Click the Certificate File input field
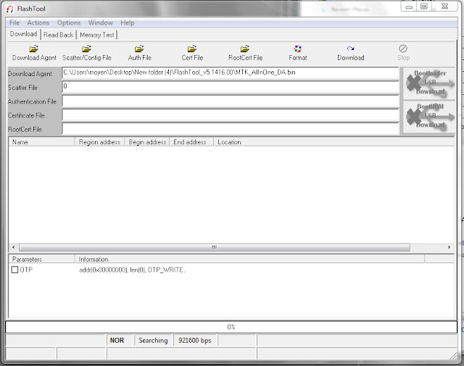The width and height of the screenshot is (464, 366). click(x=231, y=115)
